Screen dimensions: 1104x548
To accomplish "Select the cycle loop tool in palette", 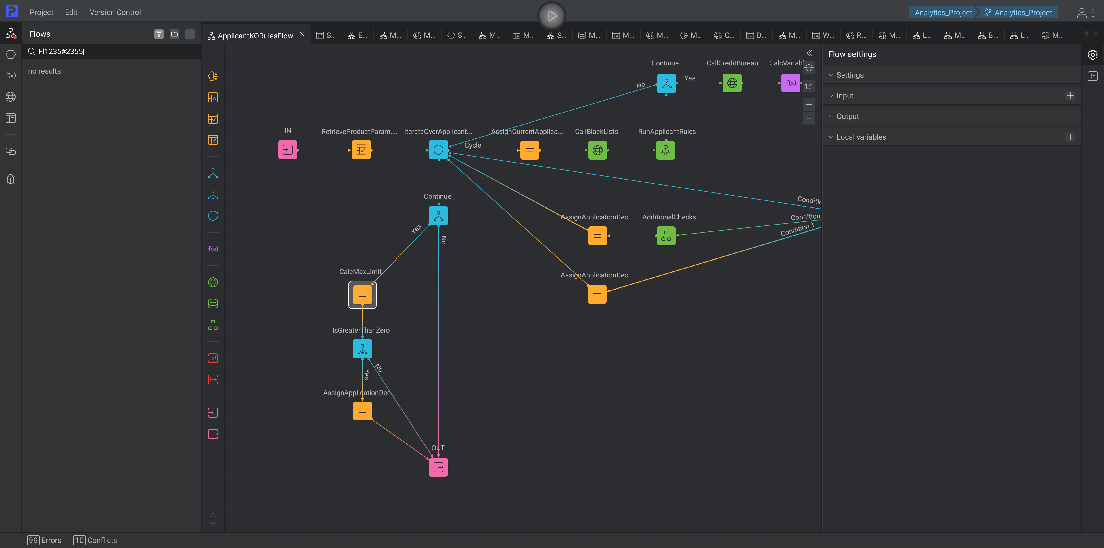I will [213, 216].
